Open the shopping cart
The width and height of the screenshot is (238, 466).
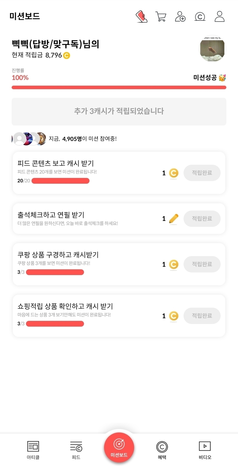coord(161,16)
